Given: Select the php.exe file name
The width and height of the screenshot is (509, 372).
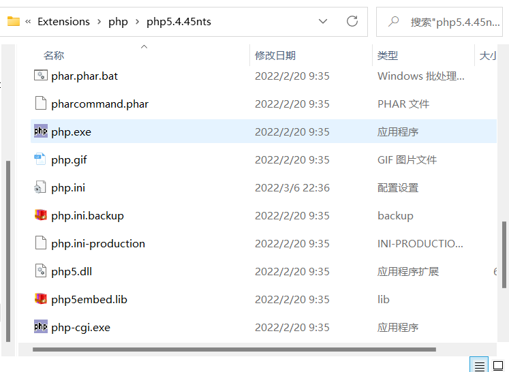Looking at the screenshot, I should (71, 131).
